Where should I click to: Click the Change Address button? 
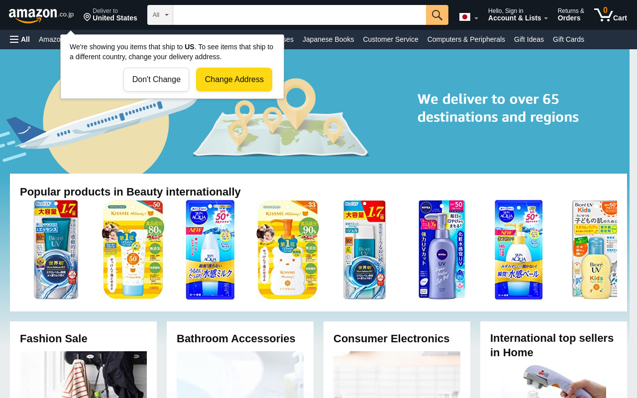tap(234, 80)
